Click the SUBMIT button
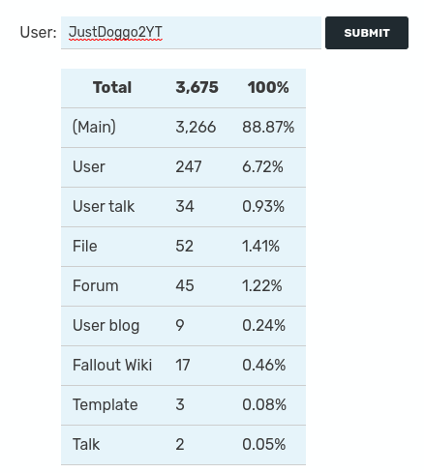 [x=367, y=33]
